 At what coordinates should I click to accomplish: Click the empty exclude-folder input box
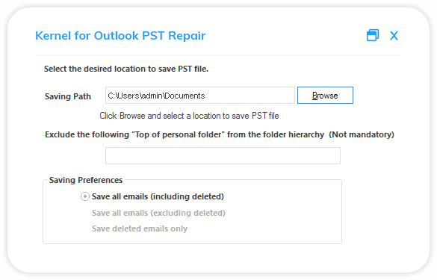pos(223,156)
